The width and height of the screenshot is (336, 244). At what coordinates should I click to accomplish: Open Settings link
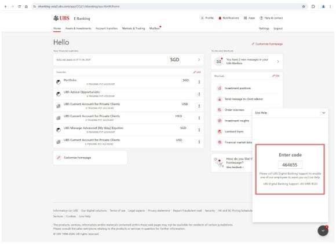tap(264, 28)
